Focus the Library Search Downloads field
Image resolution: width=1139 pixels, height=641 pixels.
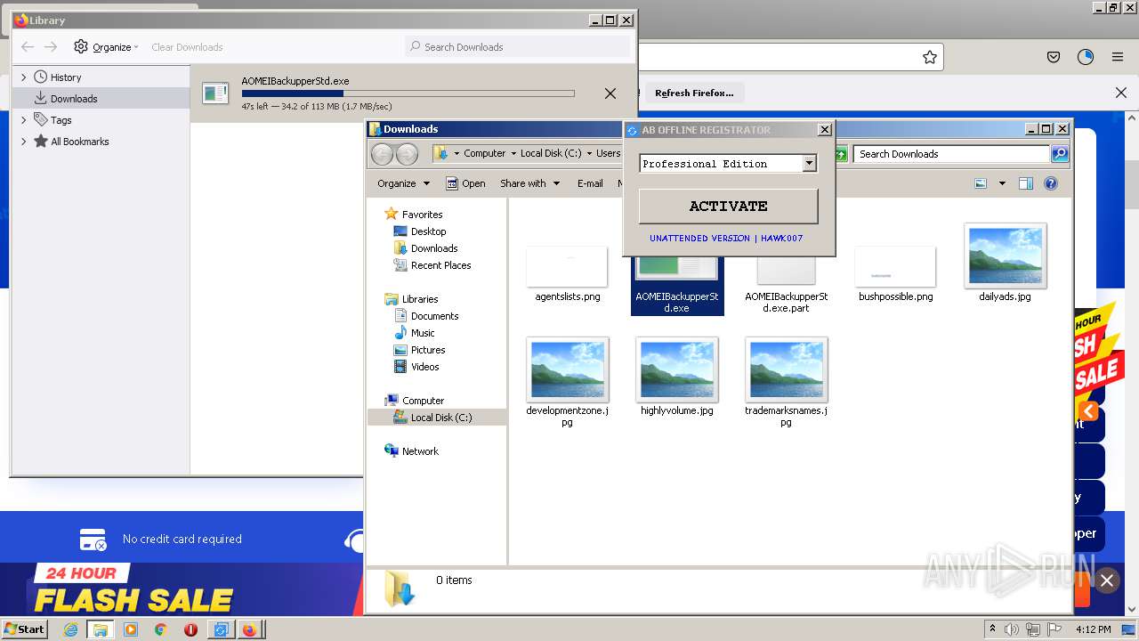point(520,46)
